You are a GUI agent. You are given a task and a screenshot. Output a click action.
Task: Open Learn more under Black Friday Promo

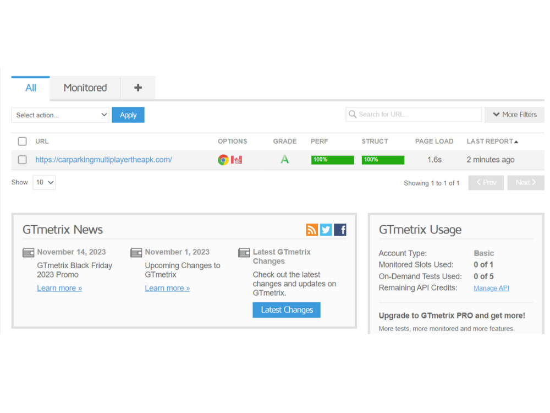coord(59,289)
